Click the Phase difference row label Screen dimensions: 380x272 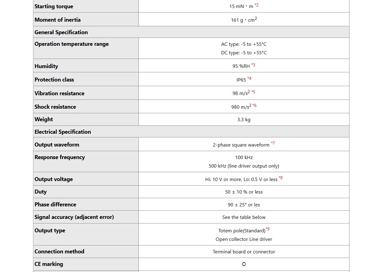(x=55, y=205)
